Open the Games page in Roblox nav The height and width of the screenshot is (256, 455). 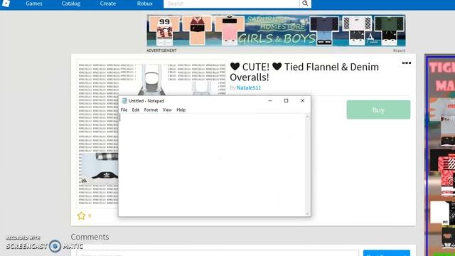[34, 4]
